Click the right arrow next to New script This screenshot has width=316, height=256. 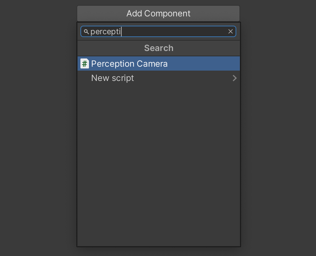pyautogui.click(x=235, y=78)
